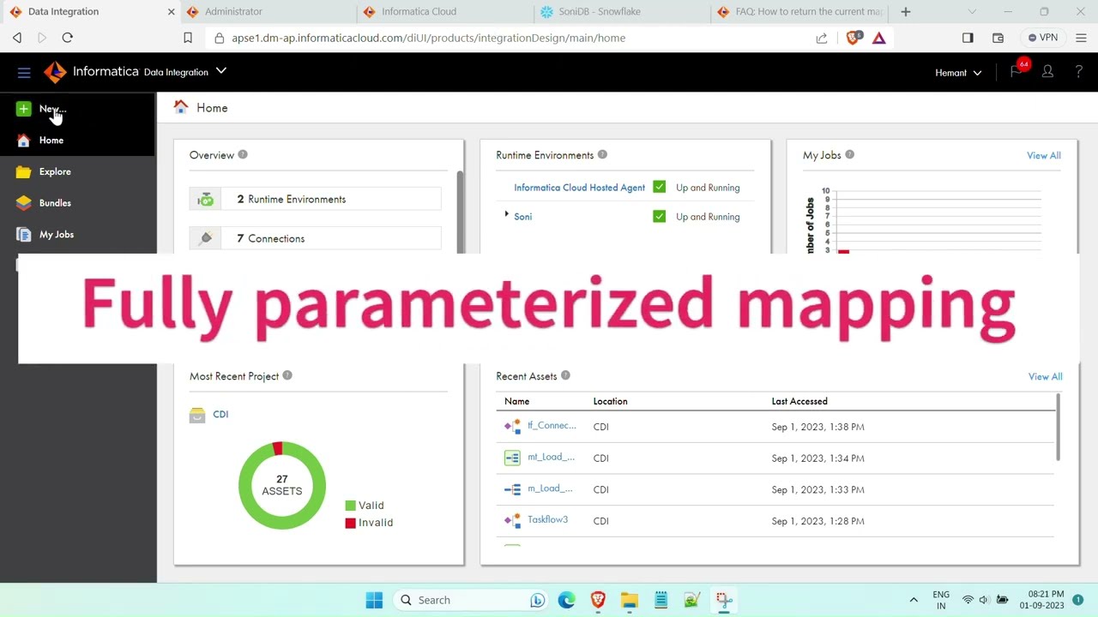Open the hamburger navigation menu
The height and width of the screenshot is (617, 1098).
24,73
